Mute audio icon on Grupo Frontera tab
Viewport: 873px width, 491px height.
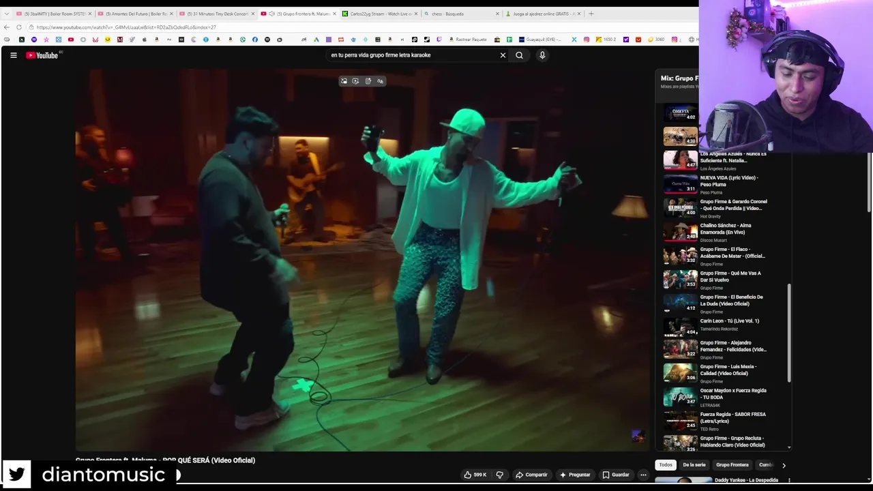(x=271, y=14)
